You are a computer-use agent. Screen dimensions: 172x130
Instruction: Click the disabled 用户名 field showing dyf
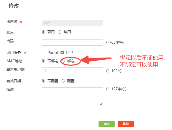tap(72, 23)
